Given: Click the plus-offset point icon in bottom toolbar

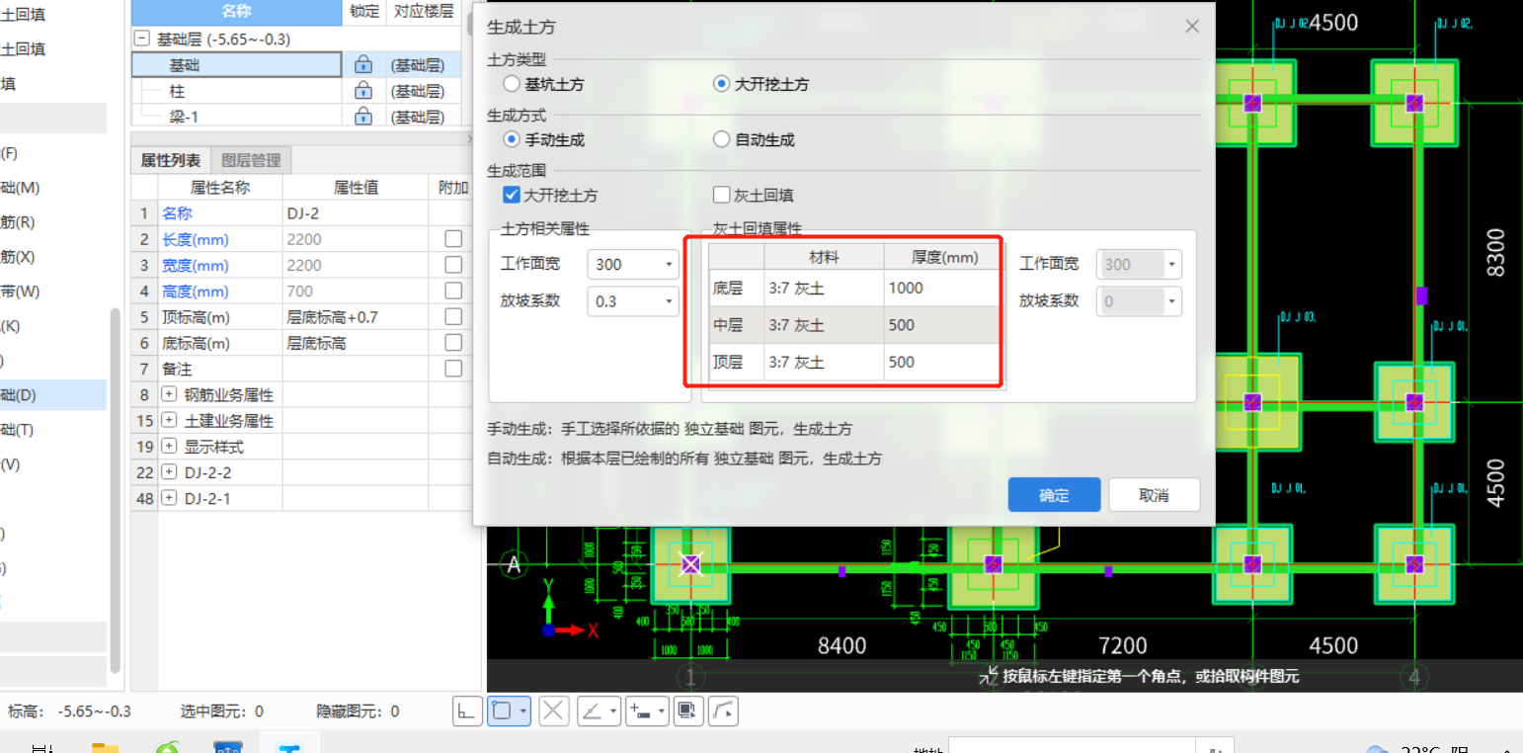Looking at the screenshot, I should pos(640,711).
